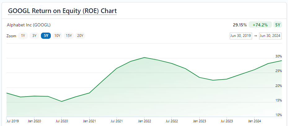The width and height of the screenshot is (288, 126).
Task: Click the 15% y-axis label
Action: pos(279,100)
